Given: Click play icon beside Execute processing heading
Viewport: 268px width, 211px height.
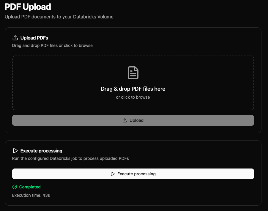Looking at the screenshot, I should pyautogui.click(x=15, y=151).
